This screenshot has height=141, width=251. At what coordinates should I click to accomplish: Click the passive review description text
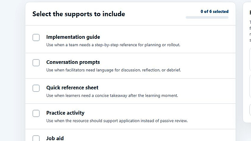click(x=117, y=121)
